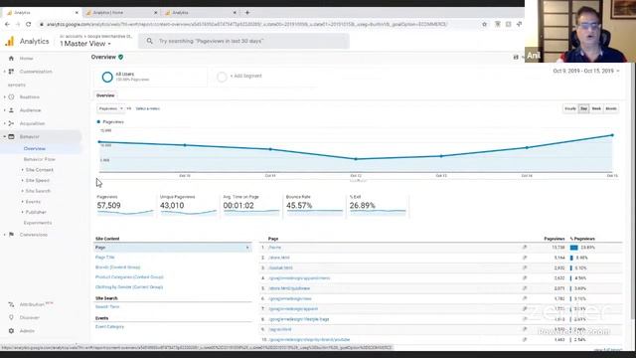Click the Behavior window icon
This screenshot has height=358, width=636.
point(11,137)
